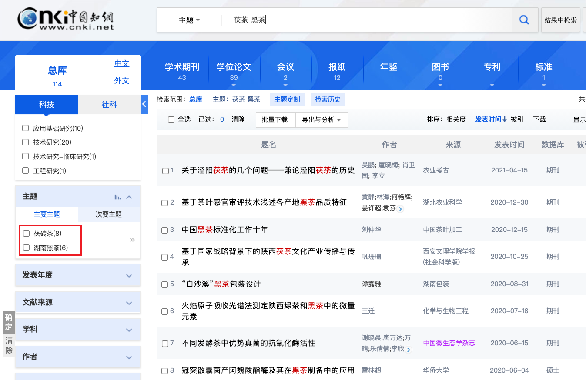Click the CNKI logo
The width and height of the screenshot is (586, 380).
tap(66, 19)
